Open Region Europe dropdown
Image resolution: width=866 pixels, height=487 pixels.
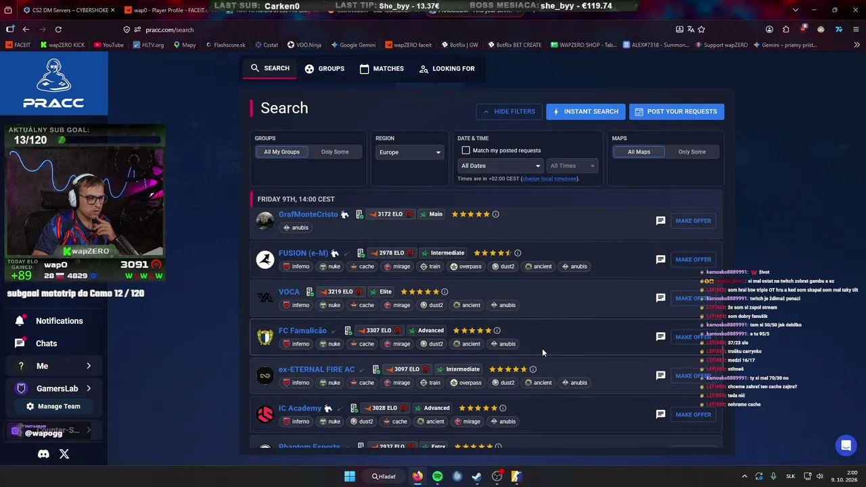tap(409, 152)
